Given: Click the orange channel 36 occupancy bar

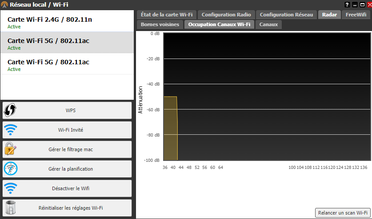Looking at the screenshot, I should point(170,128).
